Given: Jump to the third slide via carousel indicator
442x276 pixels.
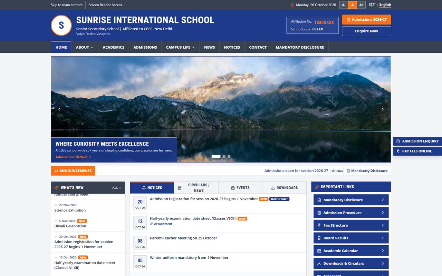Looking at the screenshot, I should (x=229, y=157).
